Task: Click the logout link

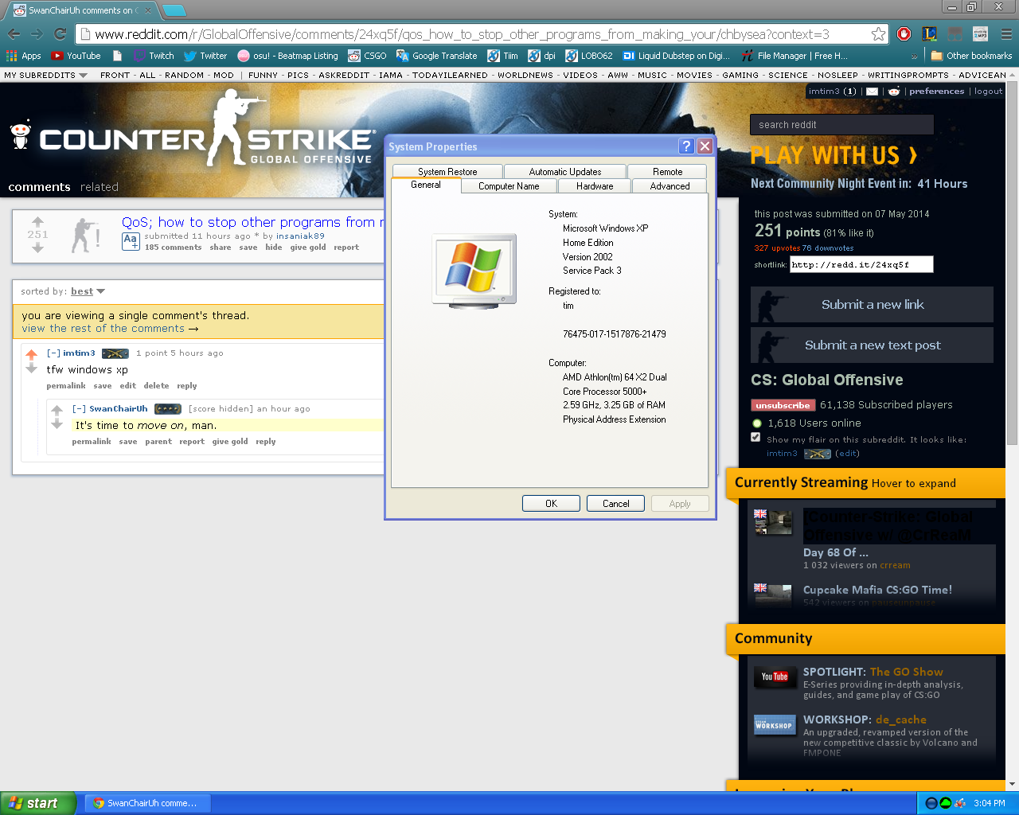Action: 988,92
